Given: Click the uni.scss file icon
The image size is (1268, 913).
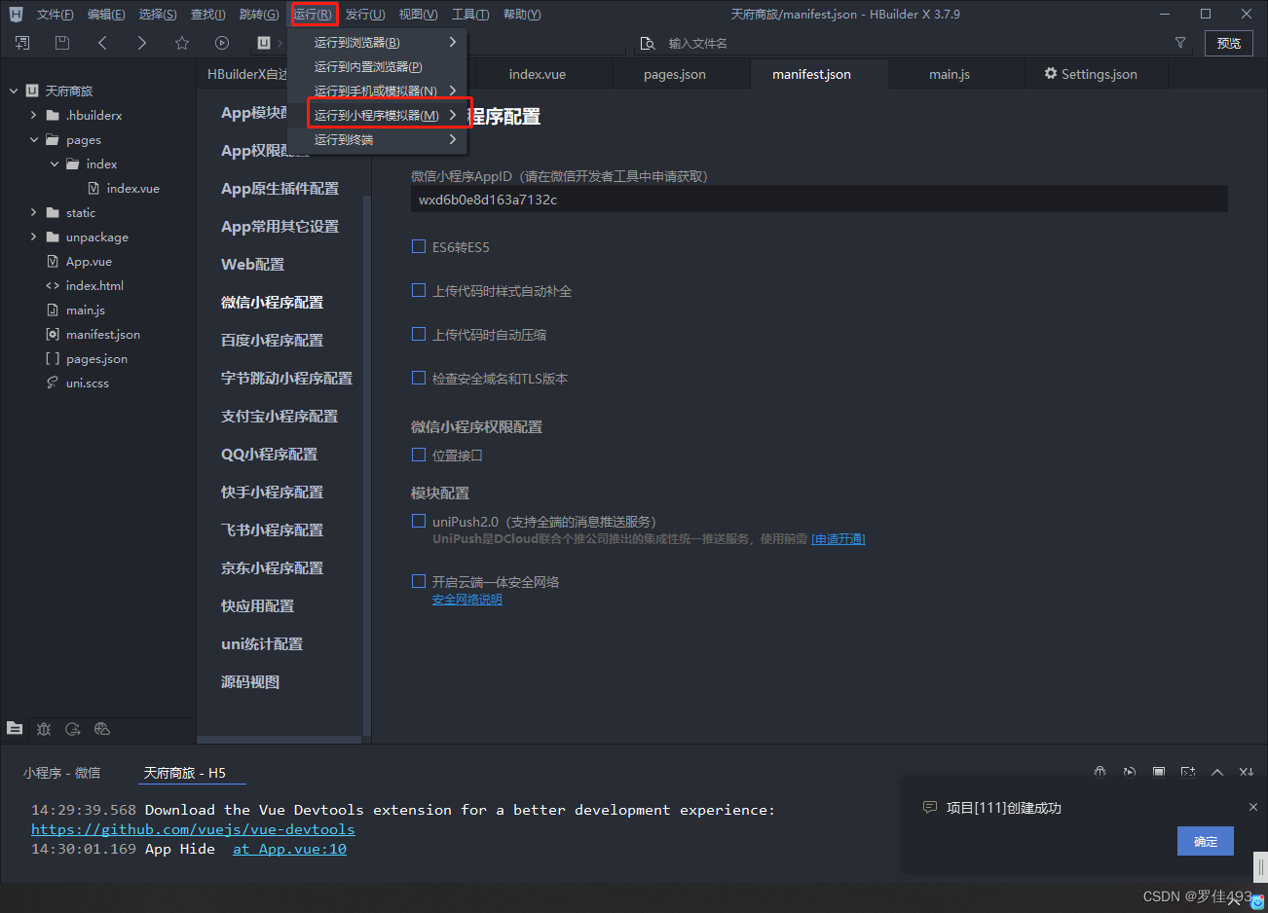Looking at the screenshot, I should click(x=53, y=383).
